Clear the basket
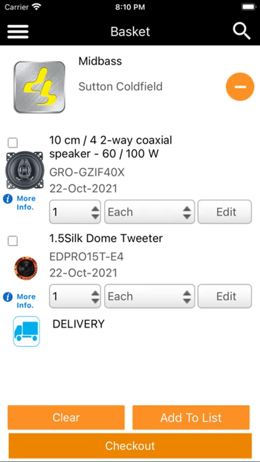 coord(66,417)
